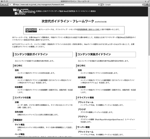Viewport: 150px width, 139px height.
Task: Click the コンテンツ実装ガイドライン heading
Action: click(x=94, y=54)
